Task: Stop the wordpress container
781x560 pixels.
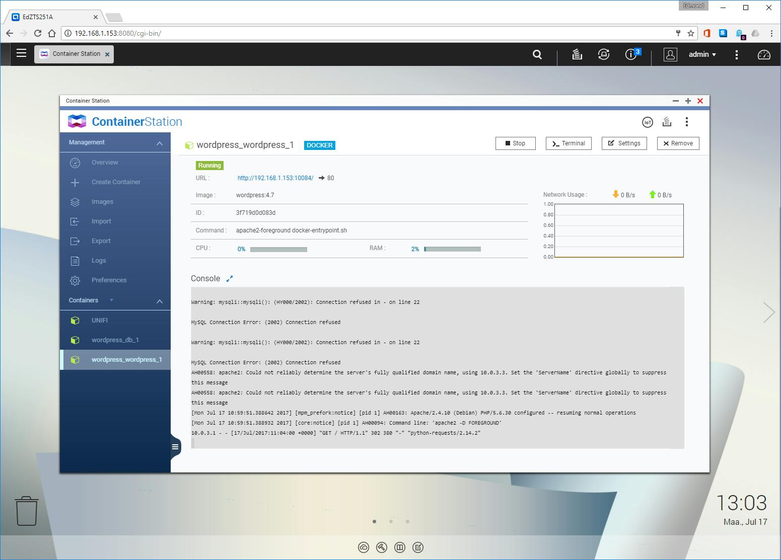Action: (x=516, y=143)
